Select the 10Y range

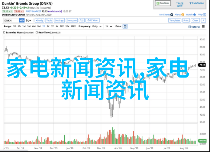[62, 26]
